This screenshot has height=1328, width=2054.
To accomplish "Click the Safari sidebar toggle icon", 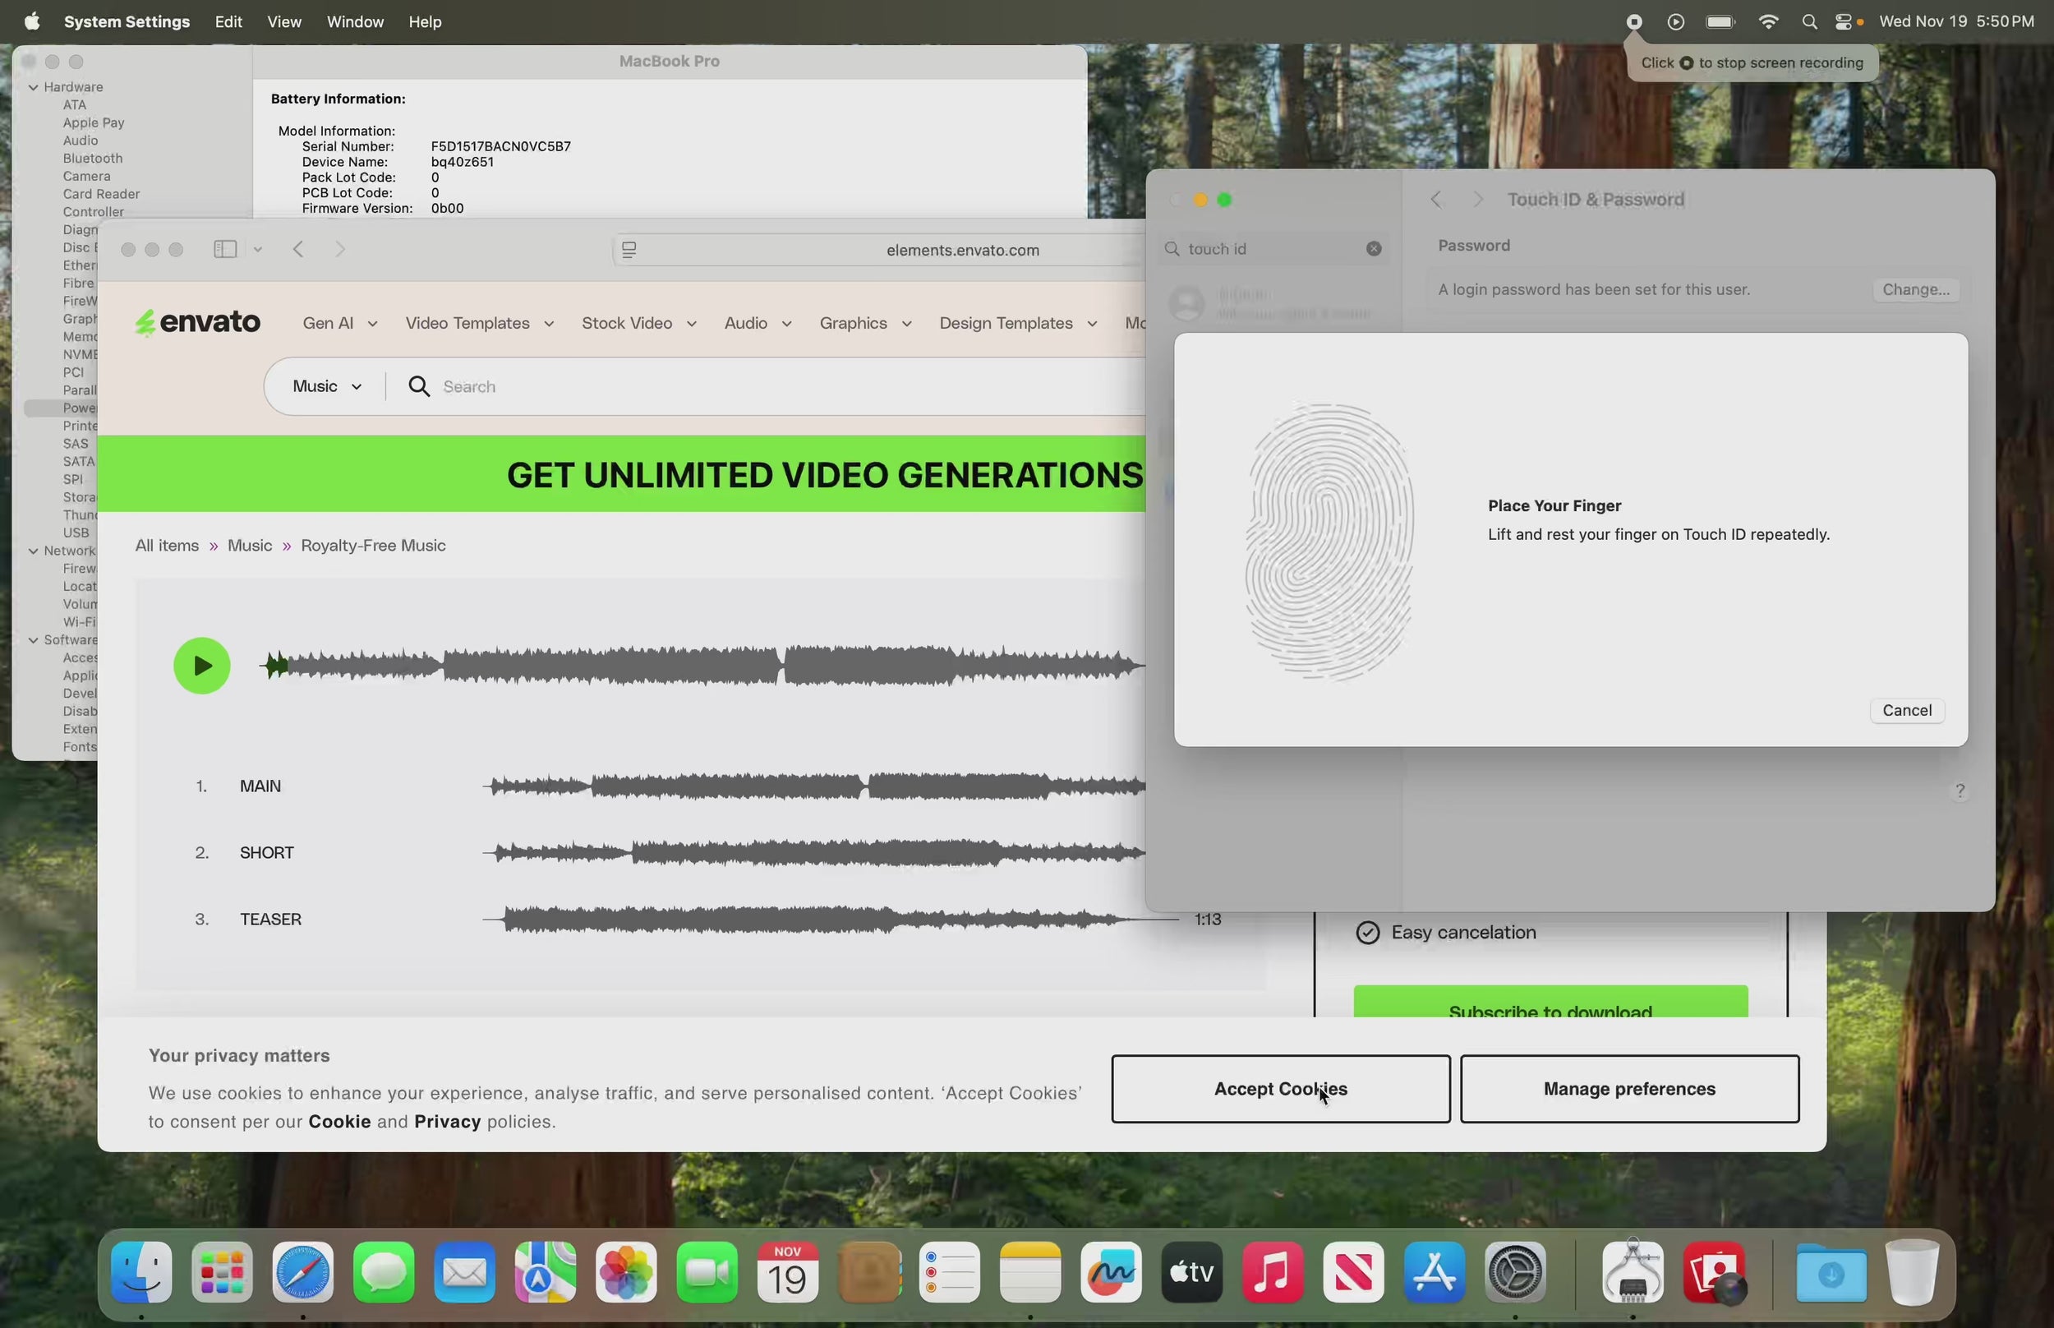I will pos(225,249).
